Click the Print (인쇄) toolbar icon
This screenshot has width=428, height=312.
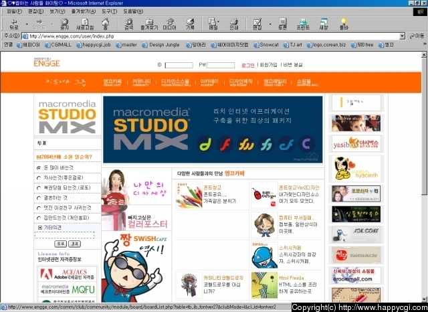[233, 24]
